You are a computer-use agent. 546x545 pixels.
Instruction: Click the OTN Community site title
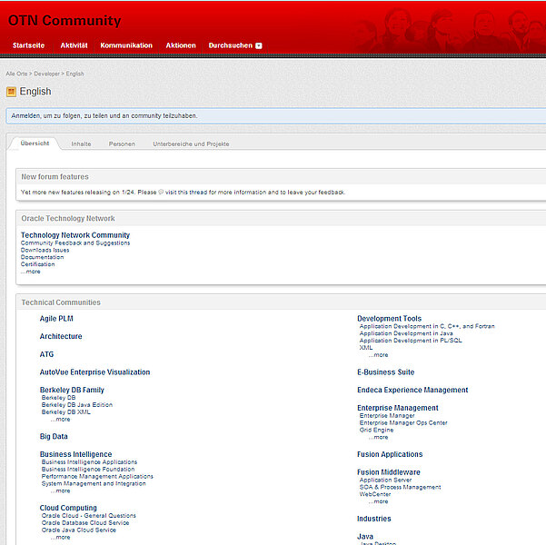[65, 21]
